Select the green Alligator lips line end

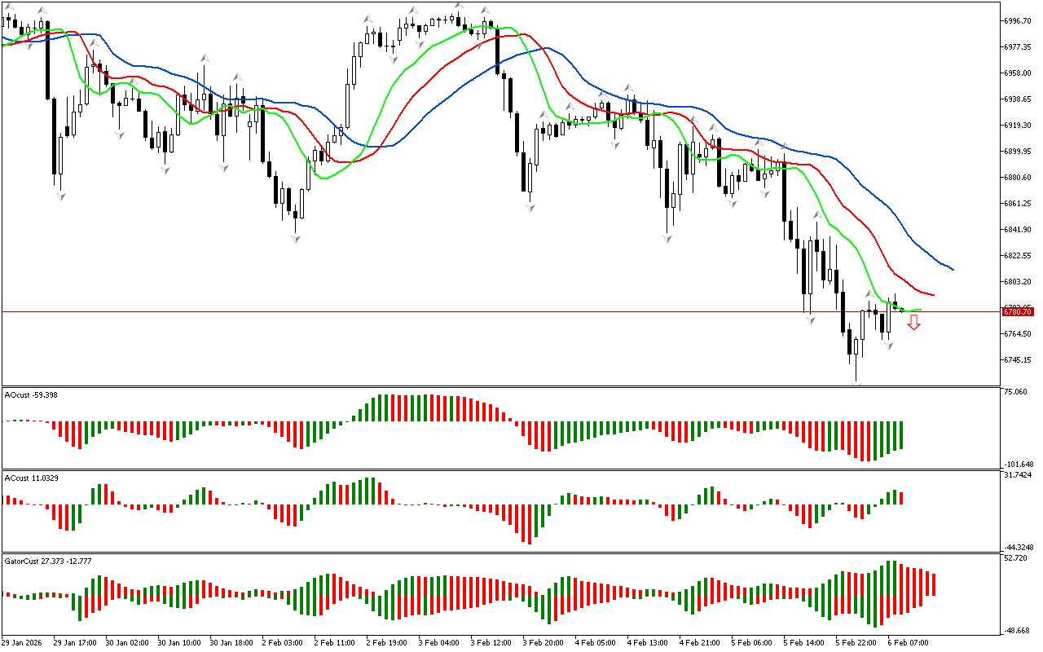920,311
